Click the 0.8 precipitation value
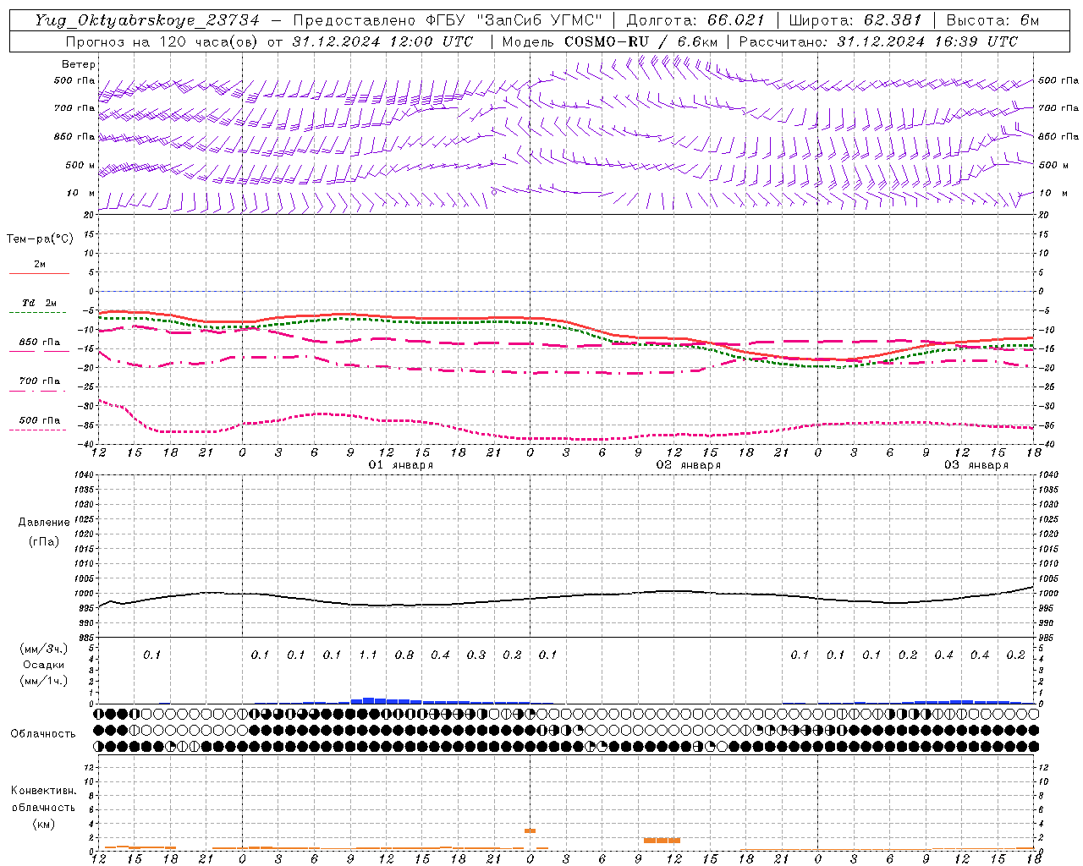 (x=404, y=655)
